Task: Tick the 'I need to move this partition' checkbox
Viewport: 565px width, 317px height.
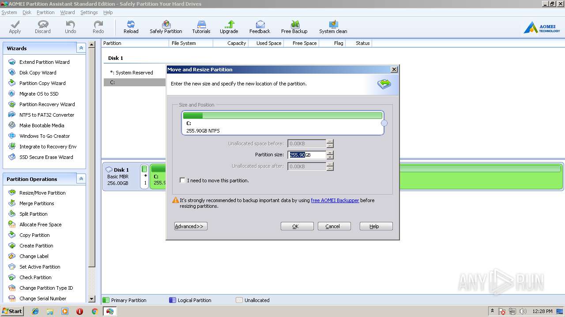Action: coord(182,181)
